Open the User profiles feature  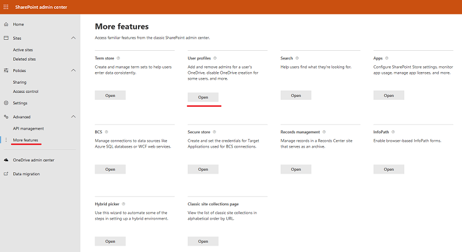[x=203, y=97]
